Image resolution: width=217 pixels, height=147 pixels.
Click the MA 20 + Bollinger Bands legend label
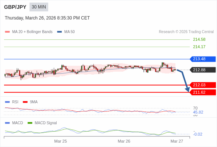point(32,32)
